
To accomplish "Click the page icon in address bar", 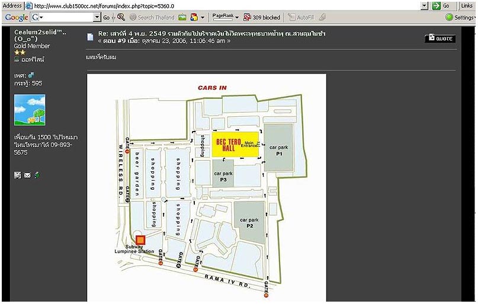I will click(x=28, y=5).
